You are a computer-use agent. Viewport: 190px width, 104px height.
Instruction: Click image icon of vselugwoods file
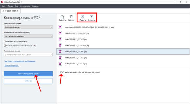(60, 27)
